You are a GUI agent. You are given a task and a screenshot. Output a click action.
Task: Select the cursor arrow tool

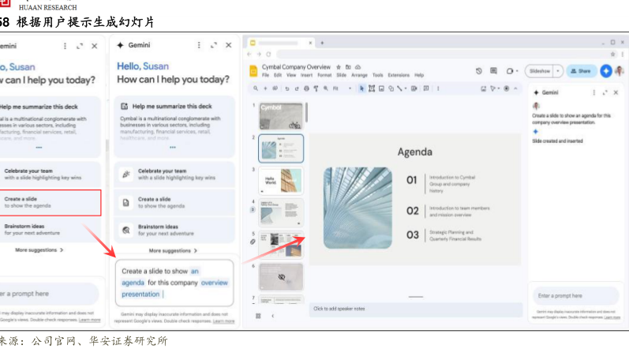tap(362, 88)
